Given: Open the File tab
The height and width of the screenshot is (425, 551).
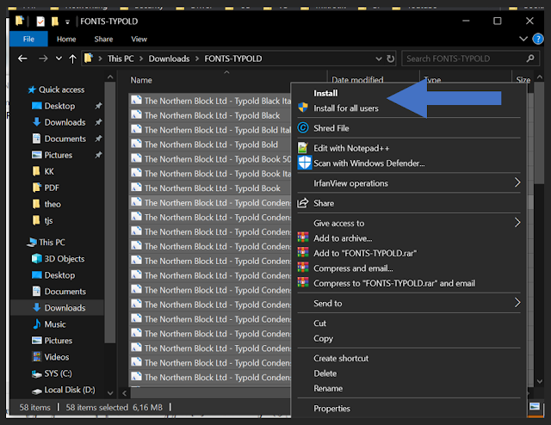Looking at the screenshot, I should point(28,39).
